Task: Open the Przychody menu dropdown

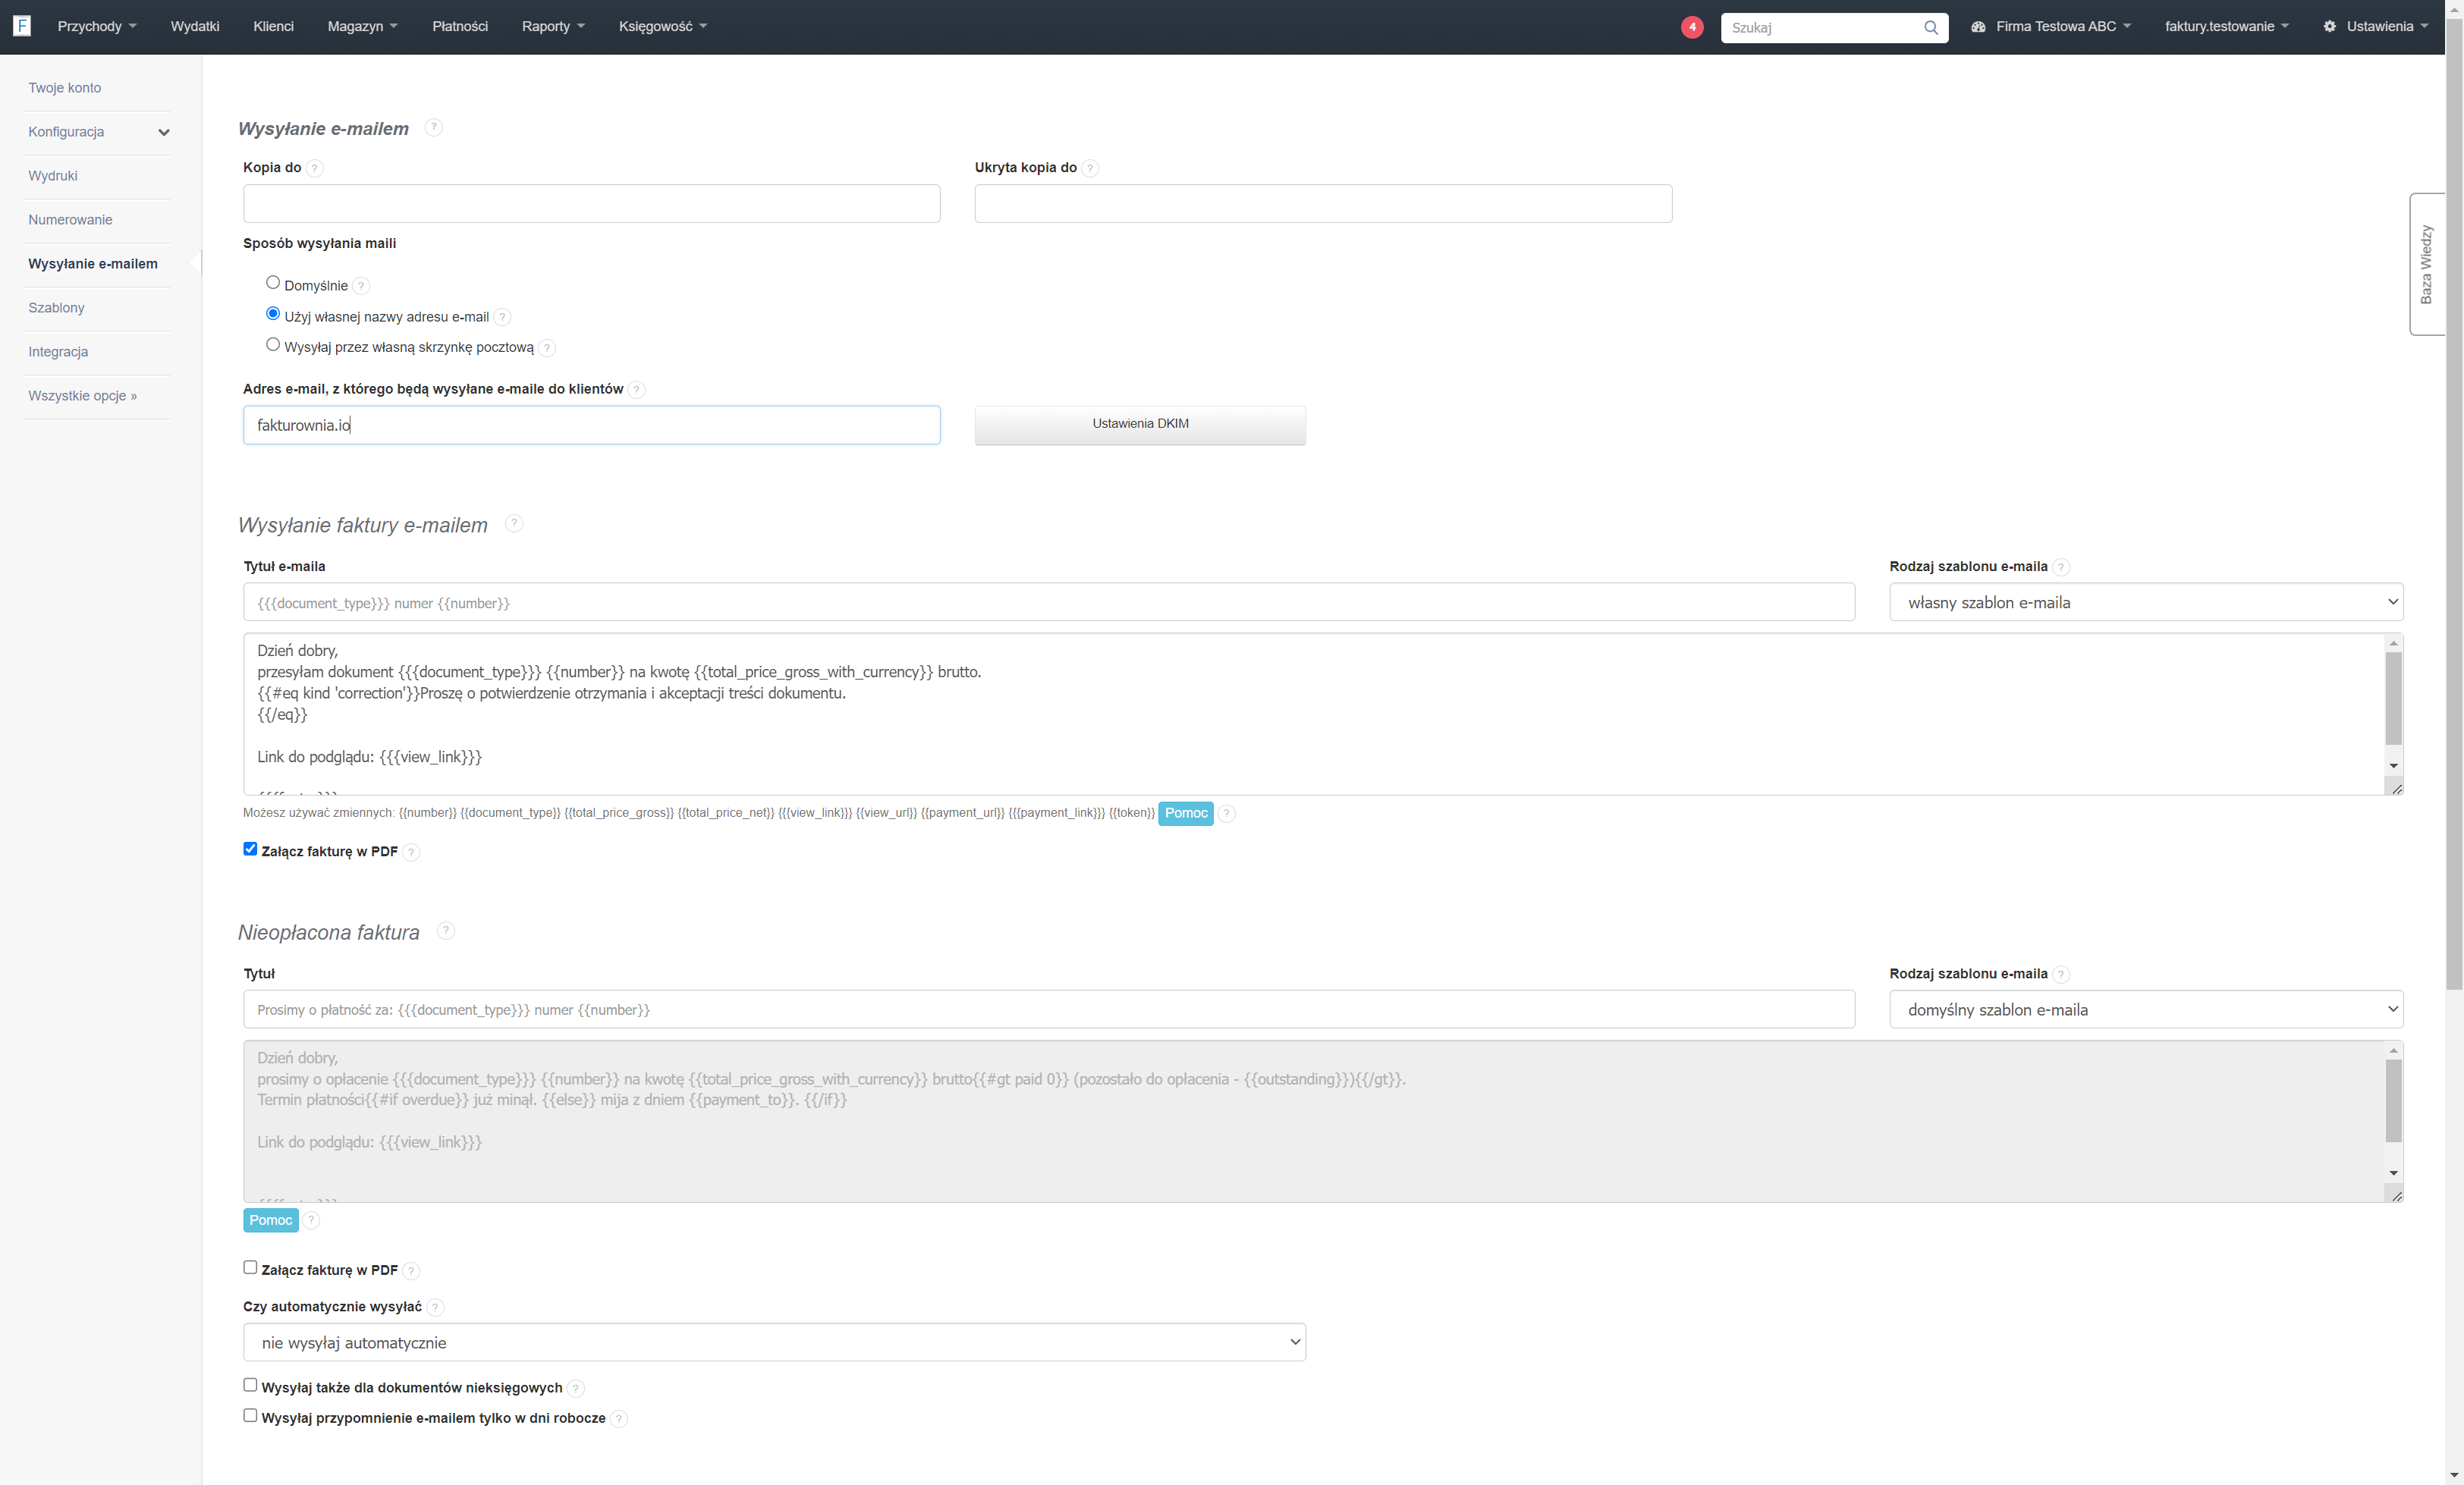Action: click(x=97, y=27)
